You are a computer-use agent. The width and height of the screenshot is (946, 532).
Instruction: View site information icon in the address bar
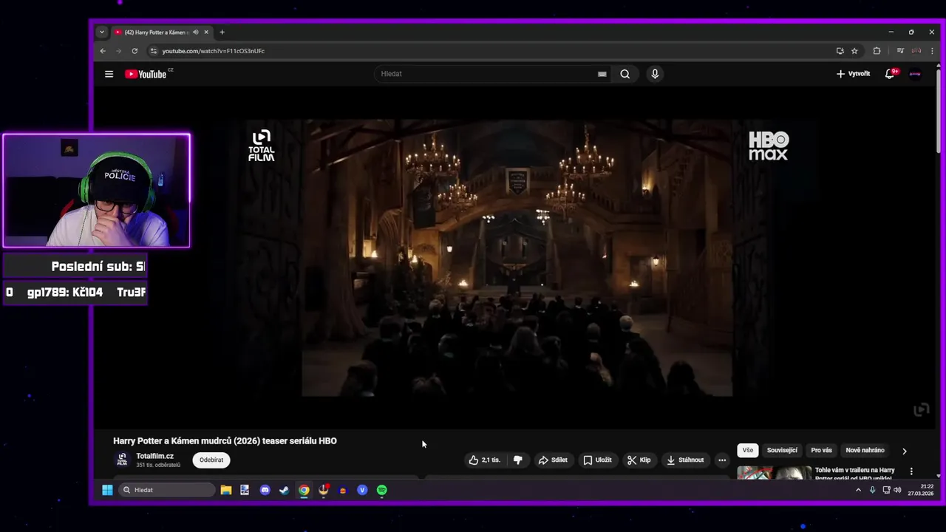click(x=154, y=51)
